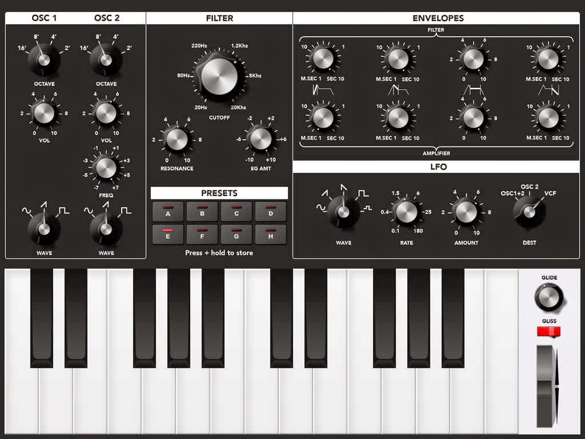Click the VCF label near DEST knob
This screenshot has width=585, height=439.
(550, 193)
